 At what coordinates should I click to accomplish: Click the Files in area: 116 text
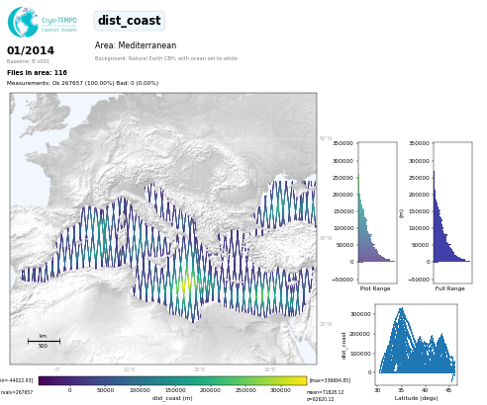pos(37,72)
